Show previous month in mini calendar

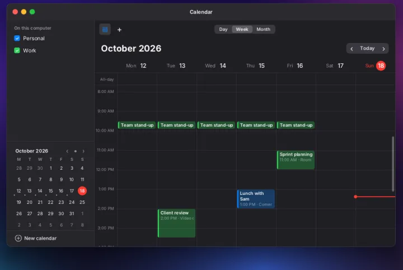[x=67, y=151]
